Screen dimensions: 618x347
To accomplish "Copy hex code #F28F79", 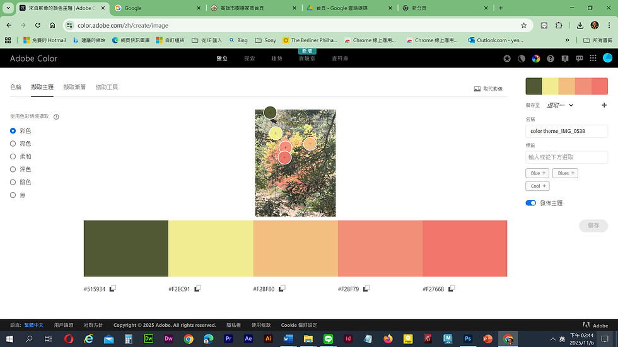I will pyautogui.click(x=366, y=288).
